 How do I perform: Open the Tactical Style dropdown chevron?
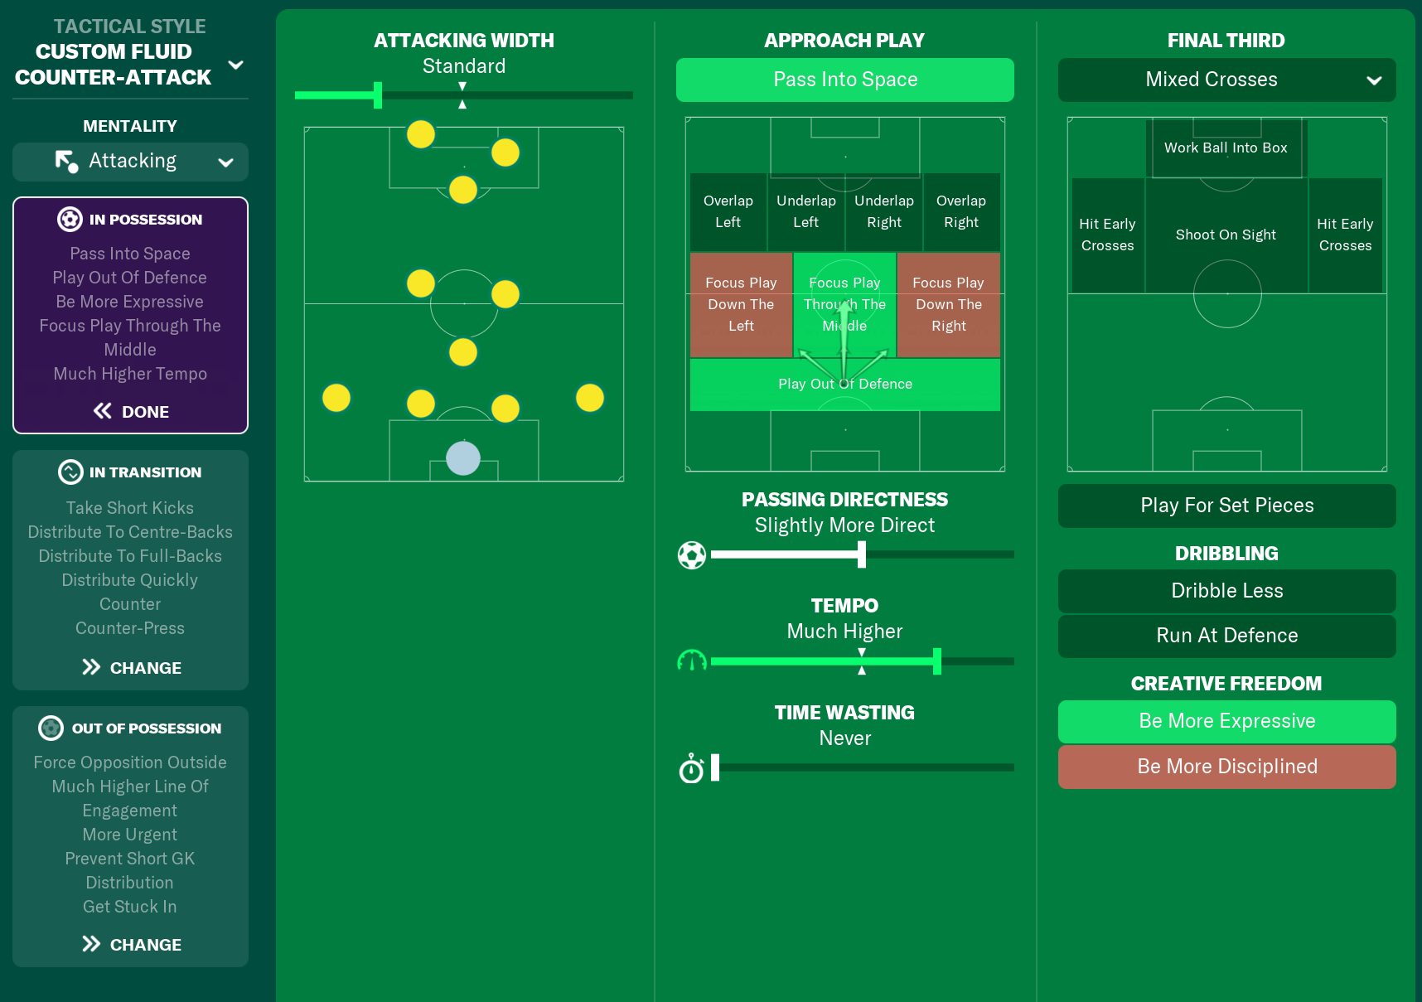click(x=235, y=65)
